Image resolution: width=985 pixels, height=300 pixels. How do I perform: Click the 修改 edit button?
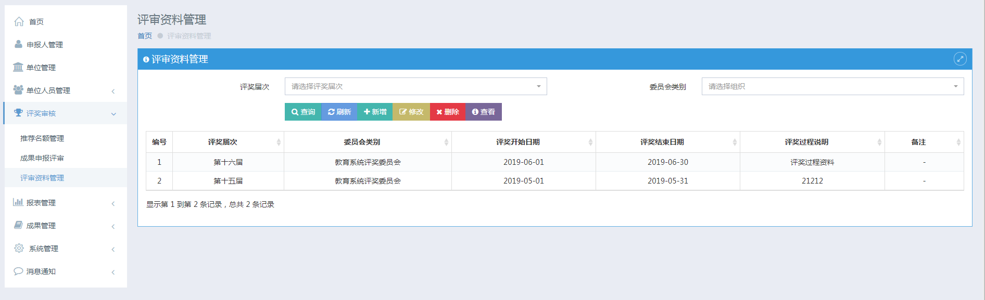click(x=411, y=112)
